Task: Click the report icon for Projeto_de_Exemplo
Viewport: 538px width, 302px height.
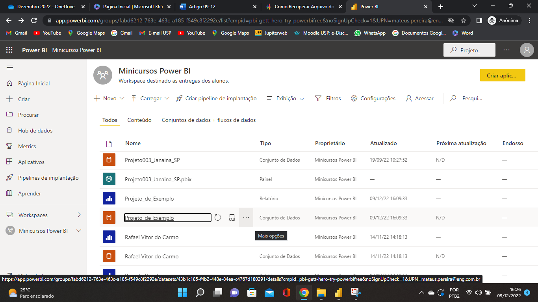Action: [109, 198]
